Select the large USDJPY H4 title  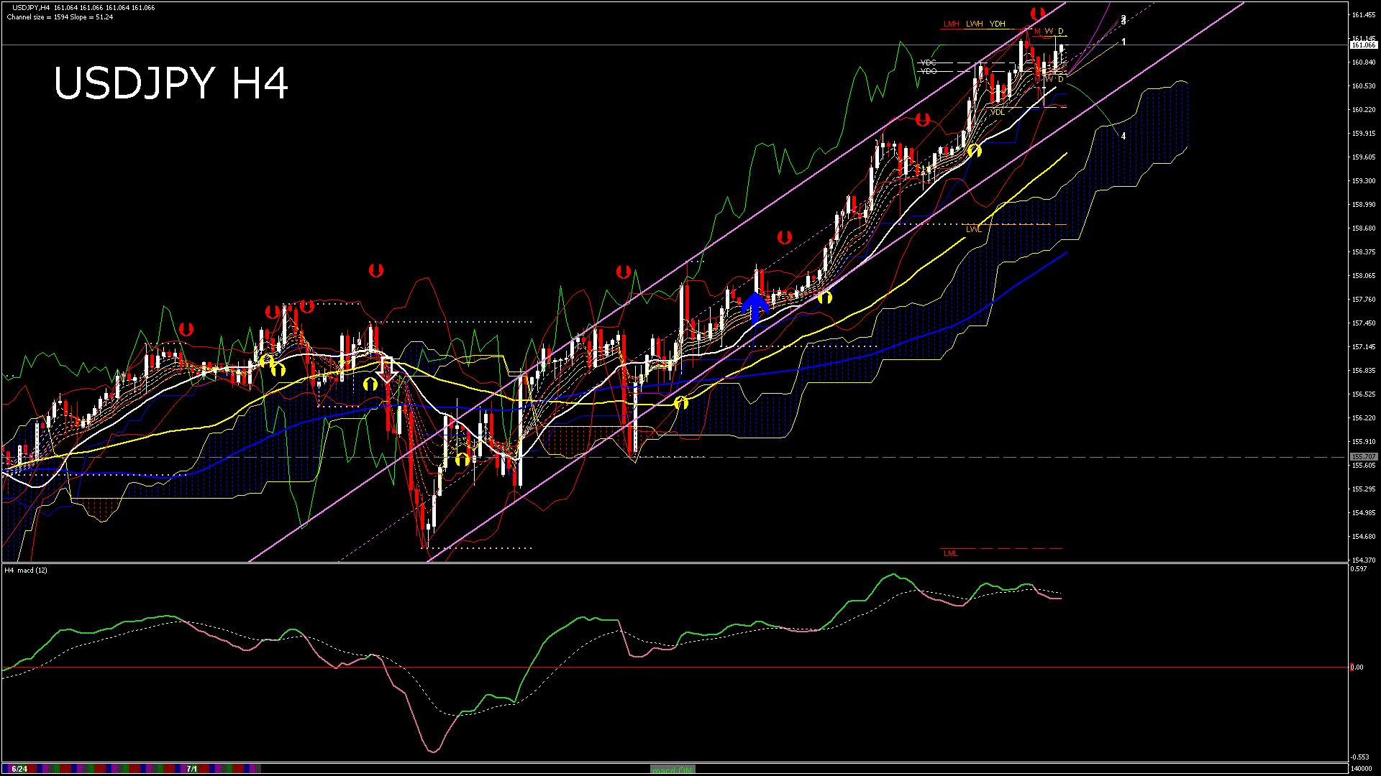171,83
